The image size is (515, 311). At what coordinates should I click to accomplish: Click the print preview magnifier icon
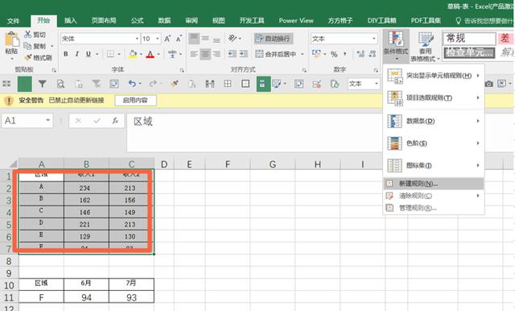pos(60,84)
